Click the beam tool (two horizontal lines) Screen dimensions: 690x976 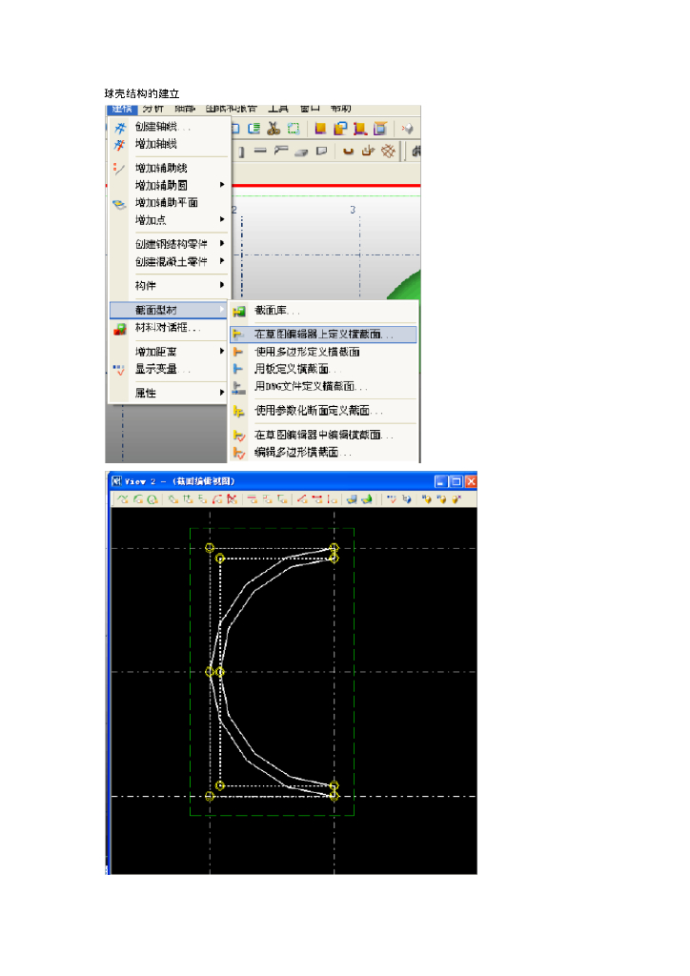261,151
